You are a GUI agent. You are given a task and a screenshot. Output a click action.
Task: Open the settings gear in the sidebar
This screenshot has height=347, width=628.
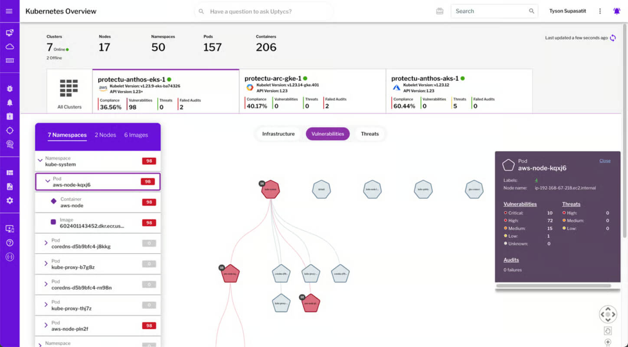point(10,200)
